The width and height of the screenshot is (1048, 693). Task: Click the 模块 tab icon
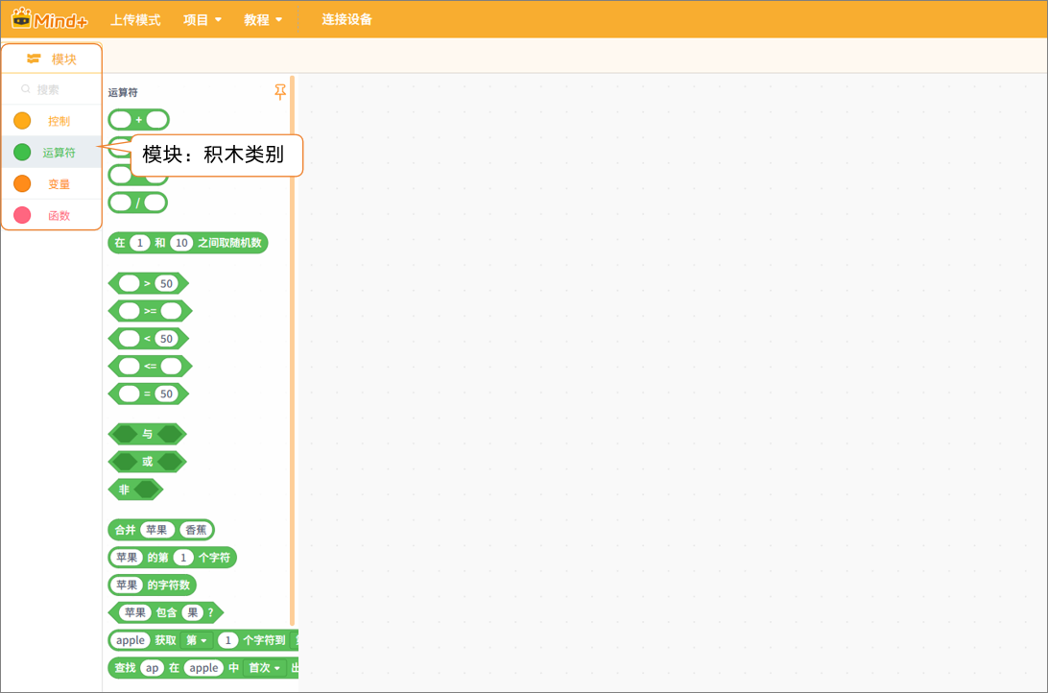[34, 59]
